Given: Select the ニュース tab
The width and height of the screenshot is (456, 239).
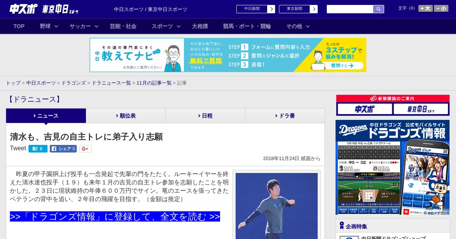Looking at the screenshot, I should click(46, 116).
